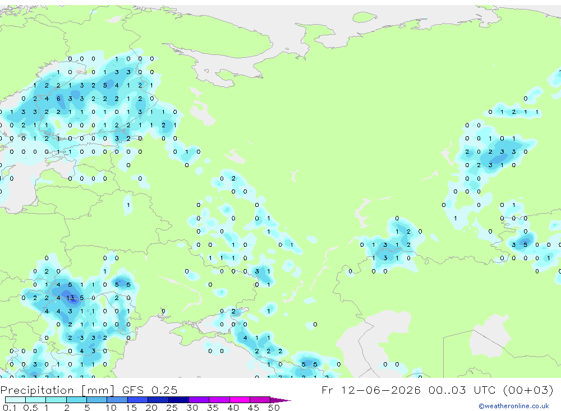Click the 'Precipitation [mm]' title text
Screen dimensions: 561x411
57,390
